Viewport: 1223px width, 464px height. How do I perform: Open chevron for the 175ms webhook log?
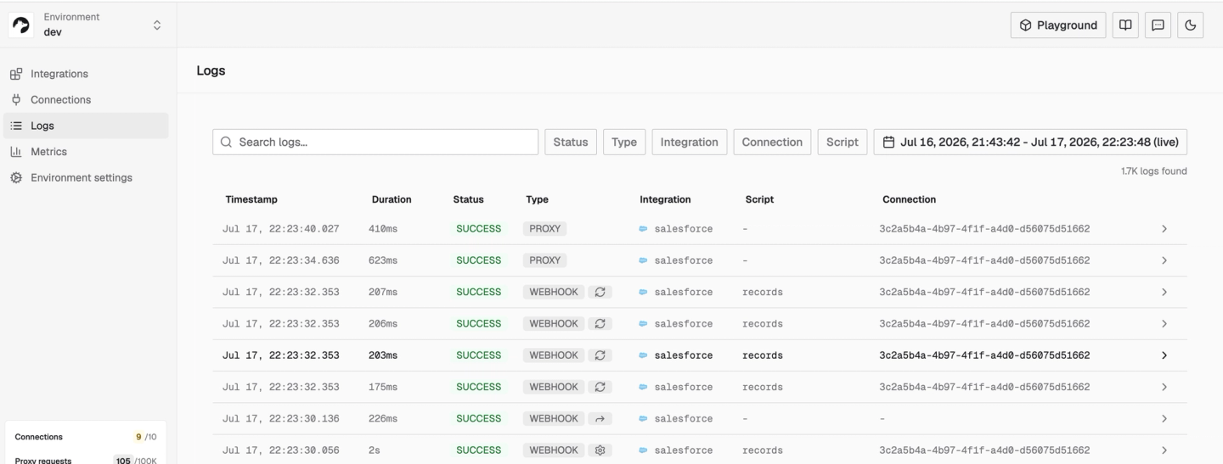[1164, 387]
